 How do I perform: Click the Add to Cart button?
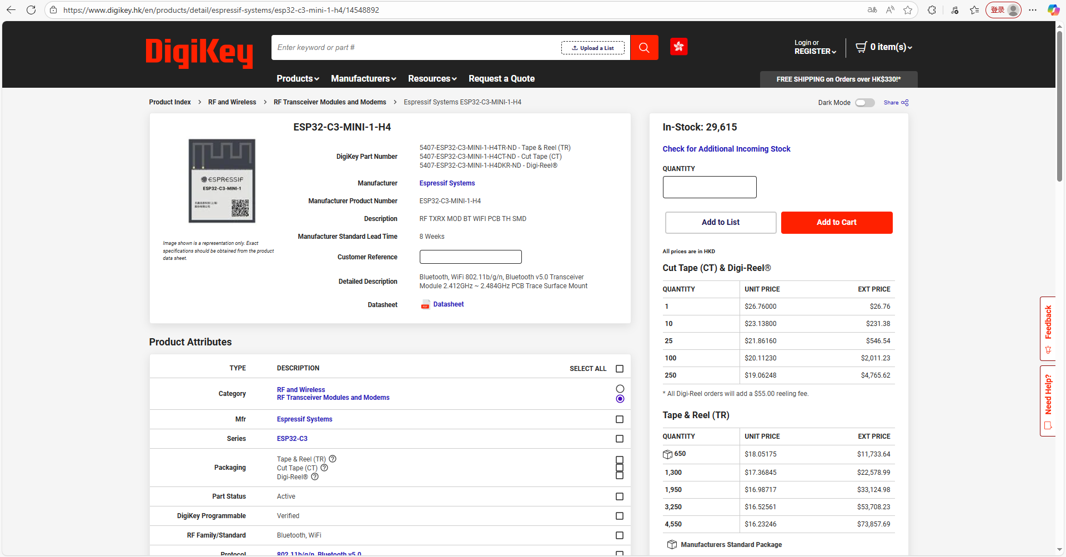click(837, 223)
